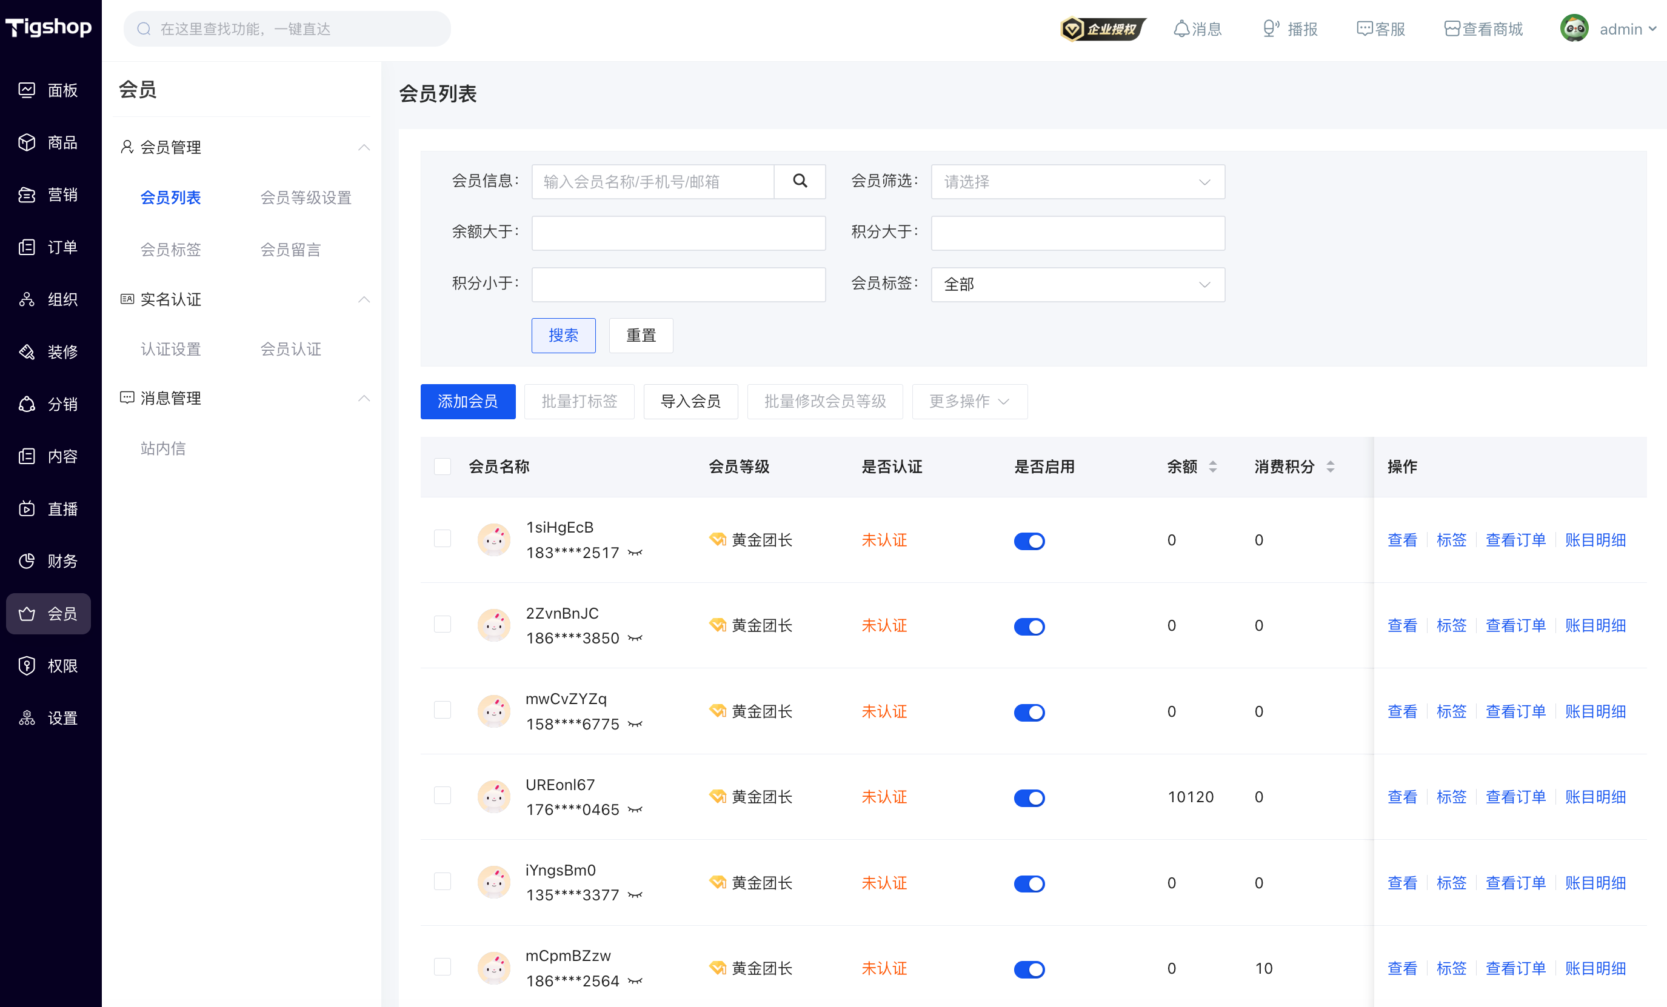Go to 会员等级设置 submenu
The width and height of the screenshot is (1667, 1007).
point(306,198)
